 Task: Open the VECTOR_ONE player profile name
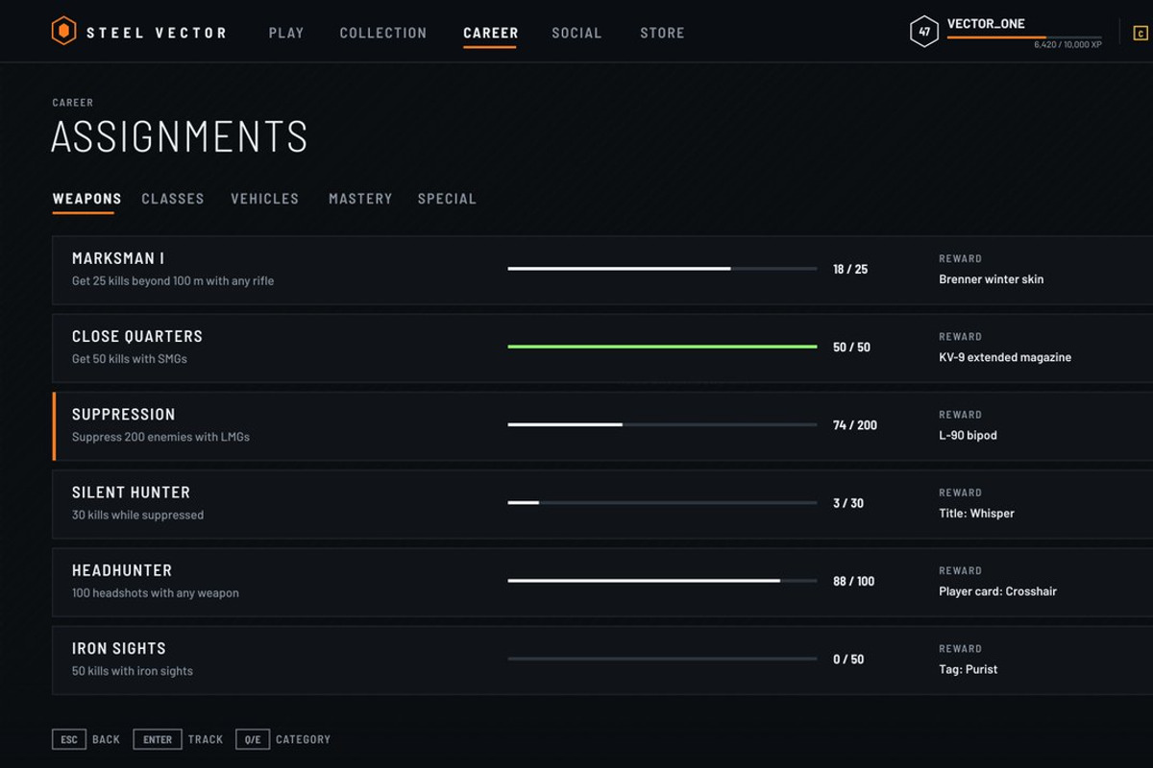pyautogui.click(x=986, y=24)
